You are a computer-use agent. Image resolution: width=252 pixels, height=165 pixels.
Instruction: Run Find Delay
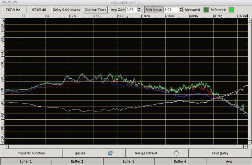click(x=220, y=153)
